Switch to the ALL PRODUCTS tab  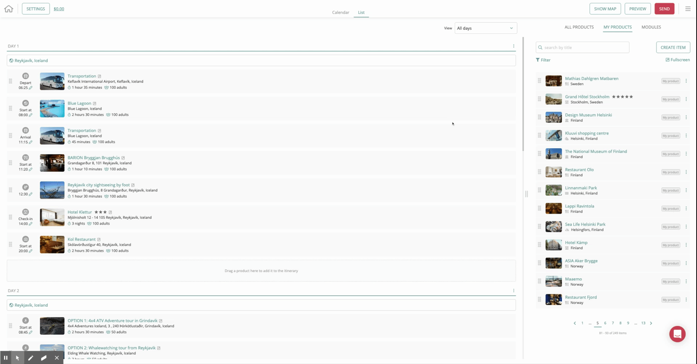(x=579, y=27)
